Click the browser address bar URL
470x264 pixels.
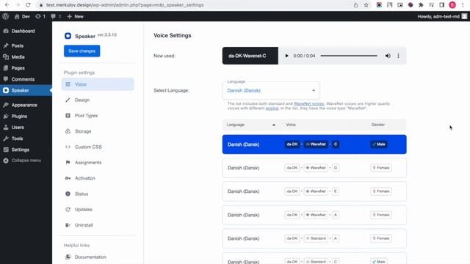tap(125, 5)
